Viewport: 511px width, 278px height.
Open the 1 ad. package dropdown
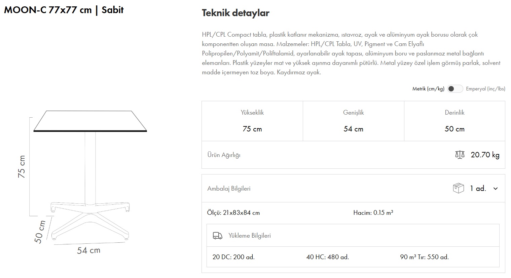coord(478,189)
